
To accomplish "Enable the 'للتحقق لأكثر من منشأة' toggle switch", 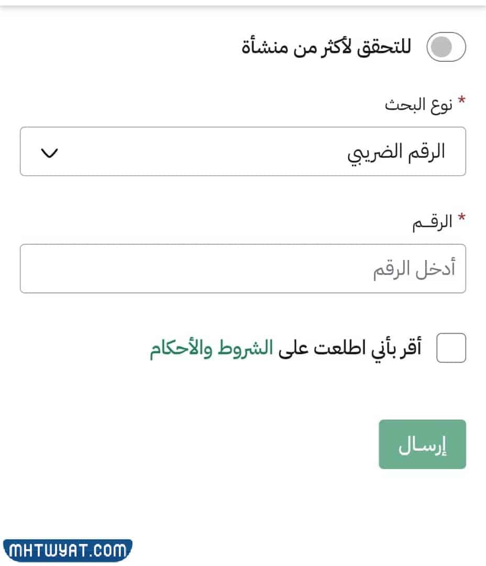I will [x=447, y=48].
